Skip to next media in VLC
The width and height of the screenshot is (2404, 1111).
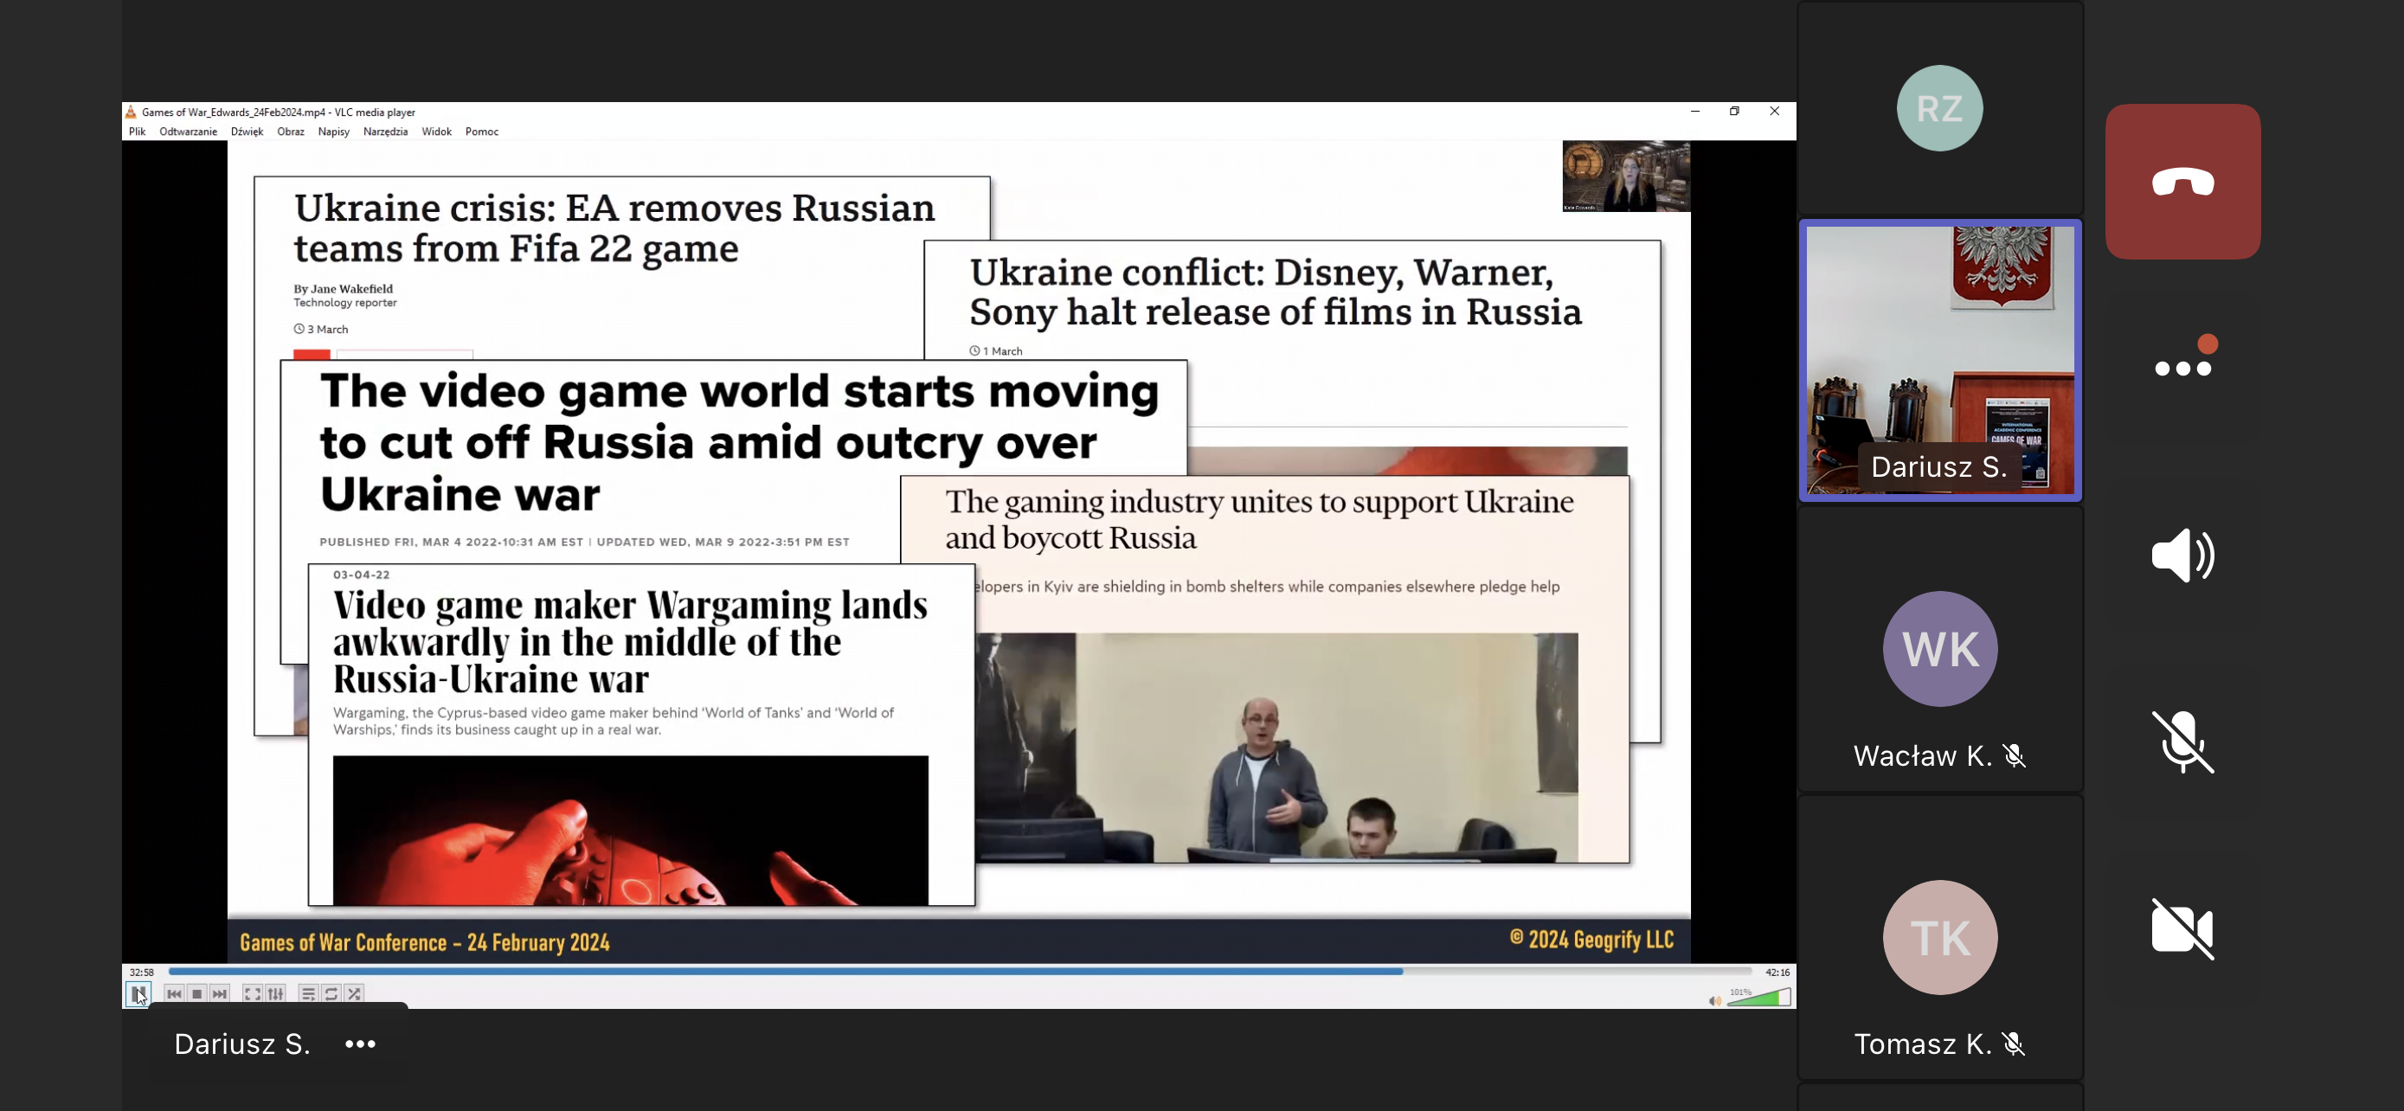click(219, 994)
